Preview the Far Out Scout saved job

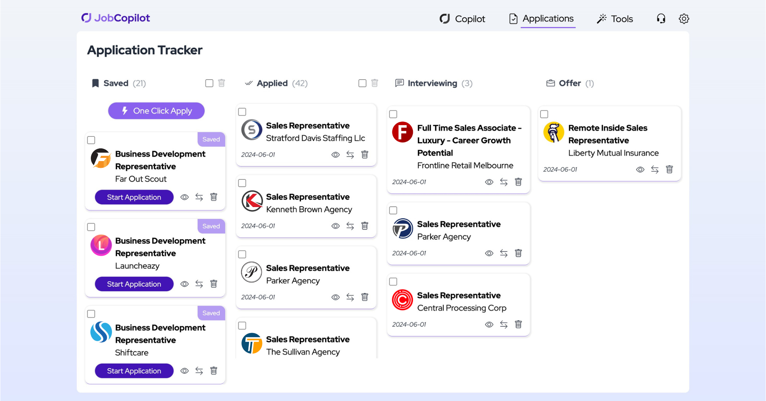184,197
